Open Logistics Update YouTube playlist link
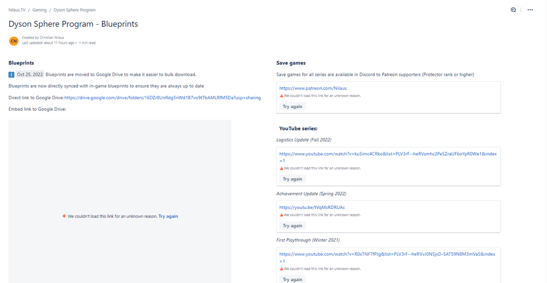The image size is (547, 283). click(388, 157)
